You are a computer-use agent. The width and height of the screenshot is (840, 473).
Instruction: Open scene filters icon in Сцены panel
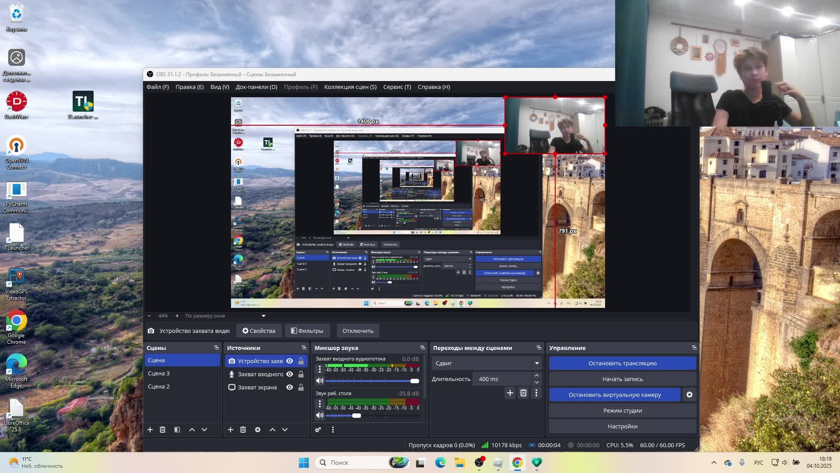tap(177, 430)
